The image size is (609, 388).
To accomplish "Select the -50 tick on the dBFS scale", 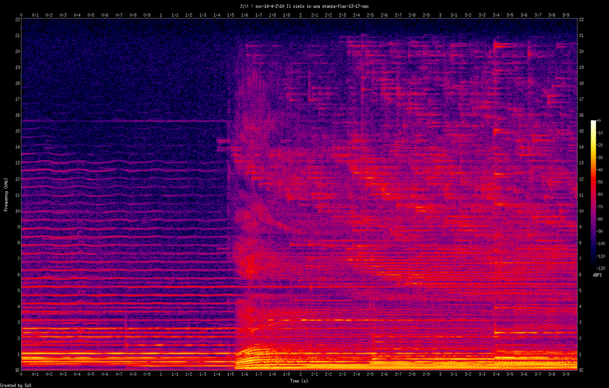I will (600, 182).
